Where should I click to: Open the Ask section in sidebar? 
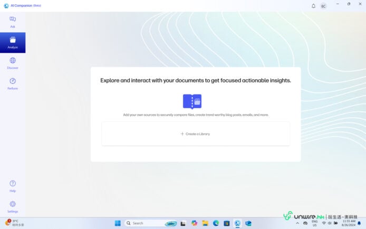13,22
